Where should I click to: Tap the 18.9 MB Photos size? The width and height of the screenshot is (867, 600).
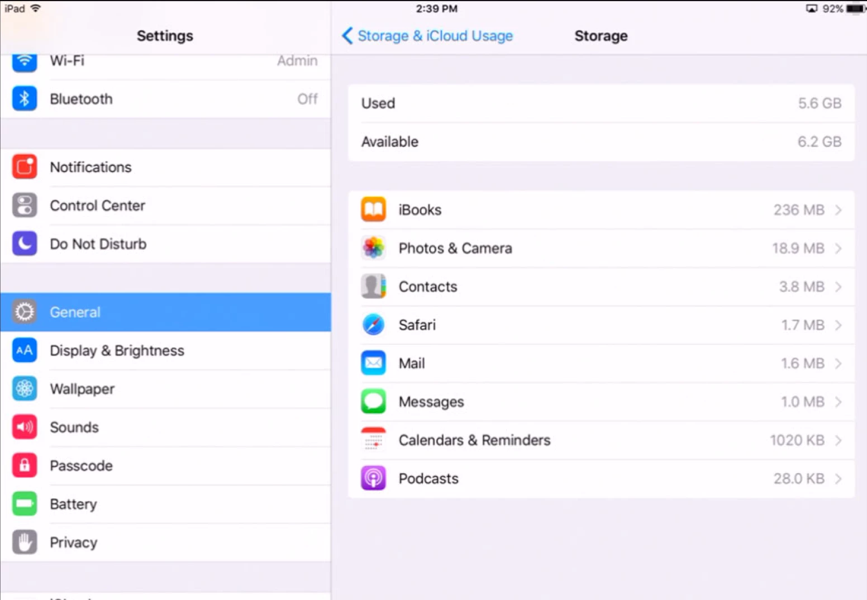[x=798, y=249]
